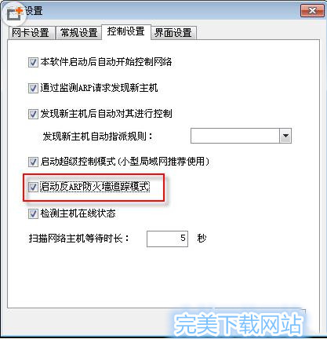The image size is (327, 339).
Task: Click the 设置 title bar text
Action: [x=34, y=11]
